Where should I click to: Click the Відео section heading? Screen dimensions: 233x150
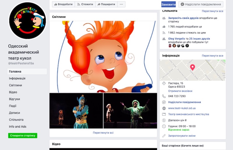56,144
